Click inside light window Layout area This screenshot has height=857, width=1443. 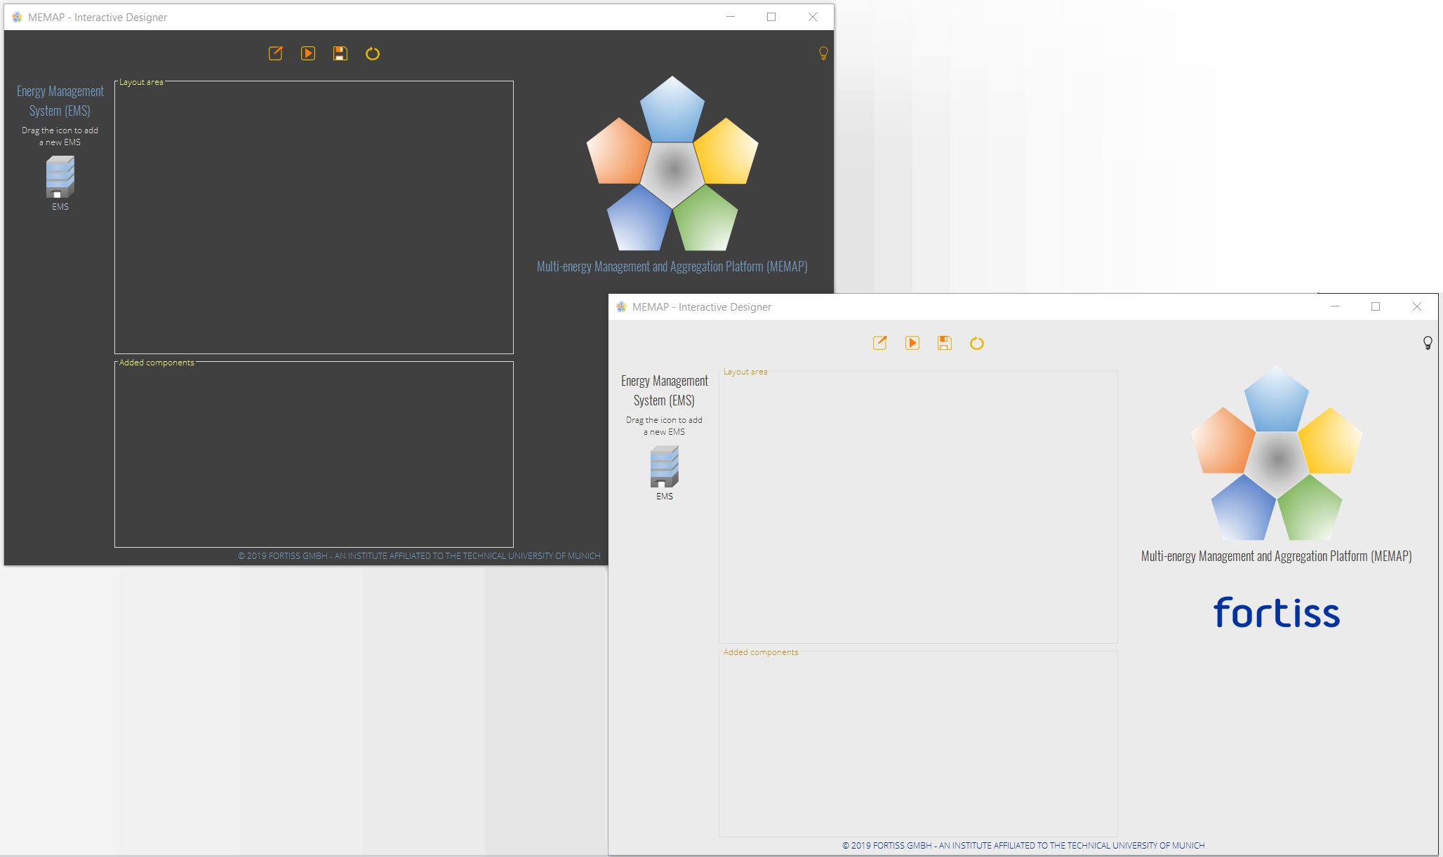pyautogui.click(x=918, y=507)
